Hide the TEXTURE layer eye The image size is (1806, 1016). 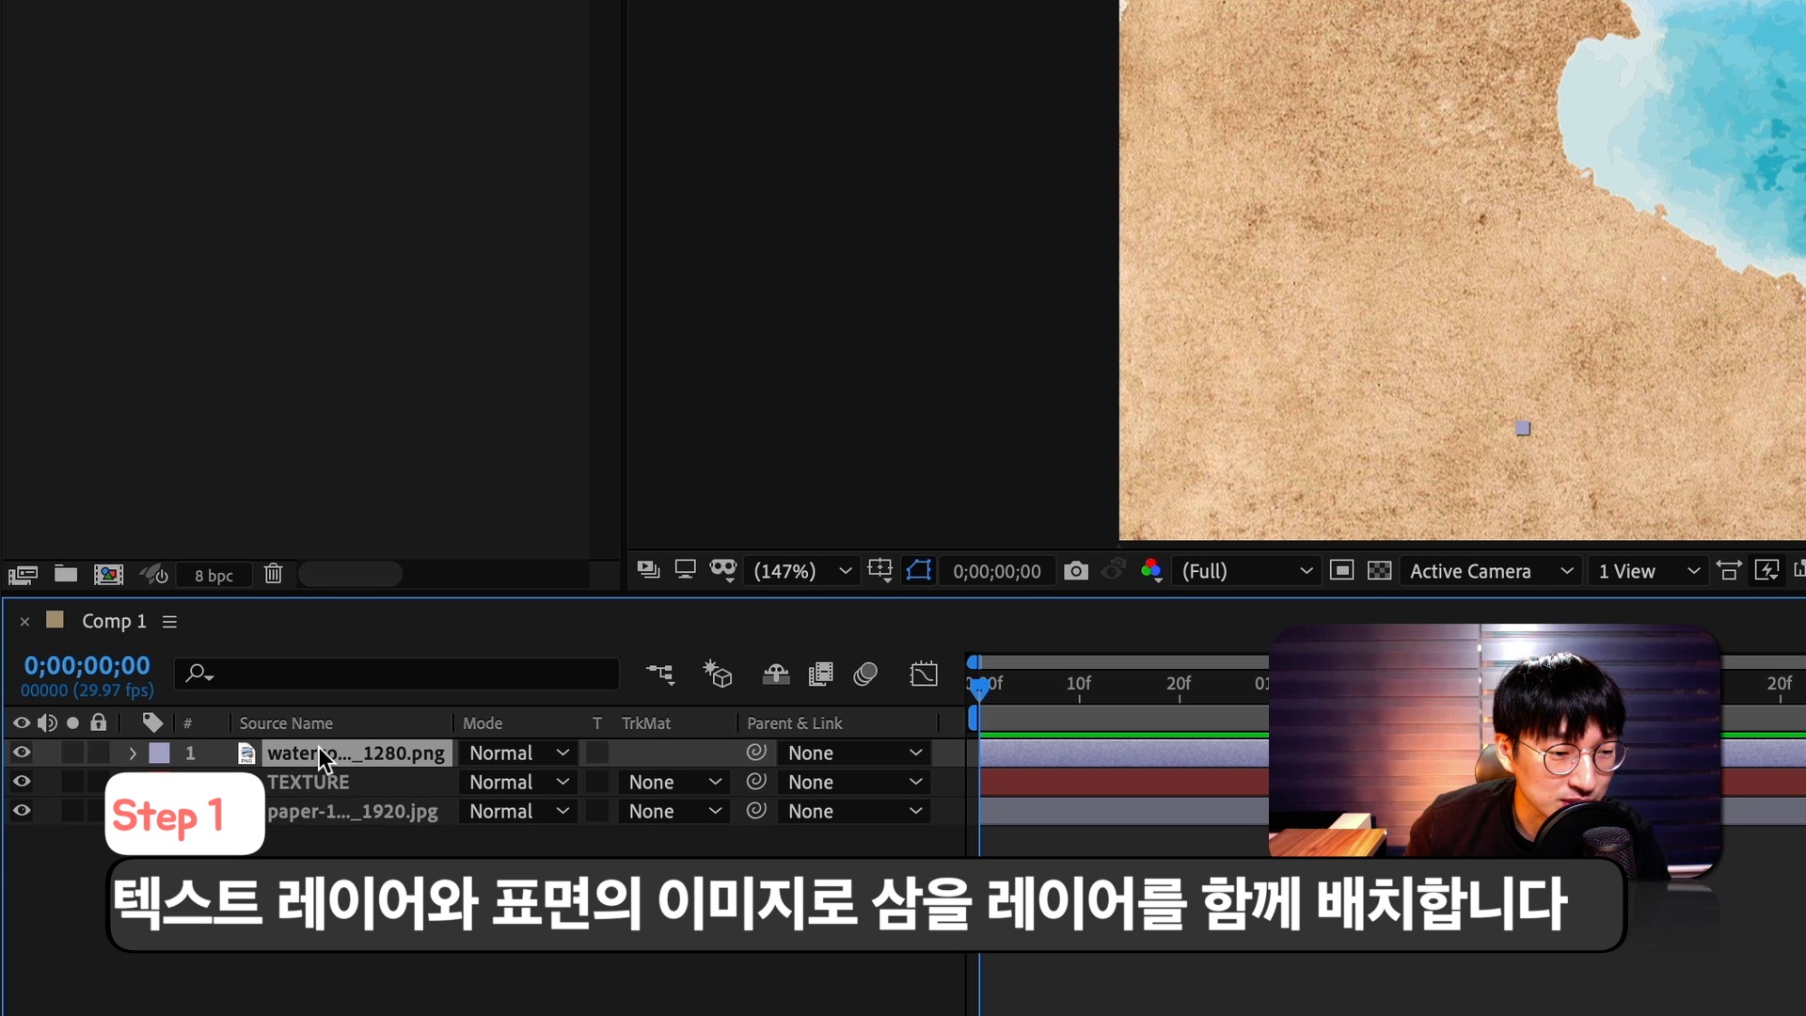coord(22,782)
